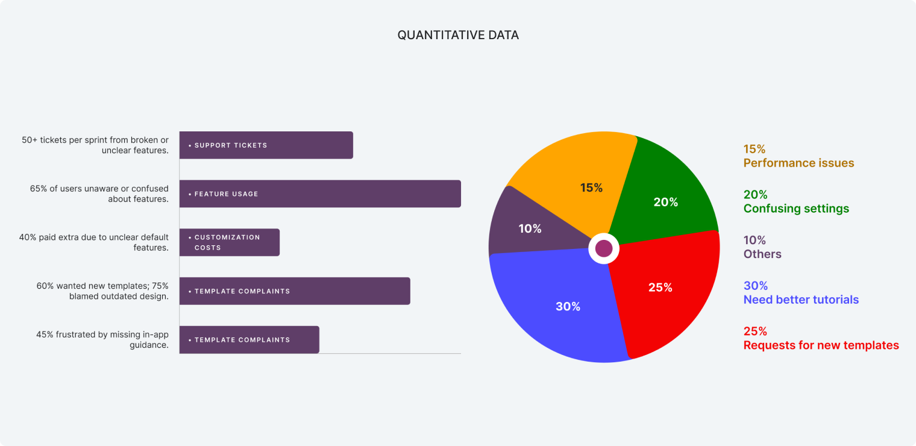Click the Template Complaints bar beside in-app guidance text
This screenshot has height=446, width=916.
click(249, 340)
